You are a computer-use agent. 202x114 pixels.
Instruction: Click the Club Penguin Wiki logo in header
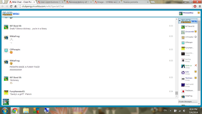point(11,14)
